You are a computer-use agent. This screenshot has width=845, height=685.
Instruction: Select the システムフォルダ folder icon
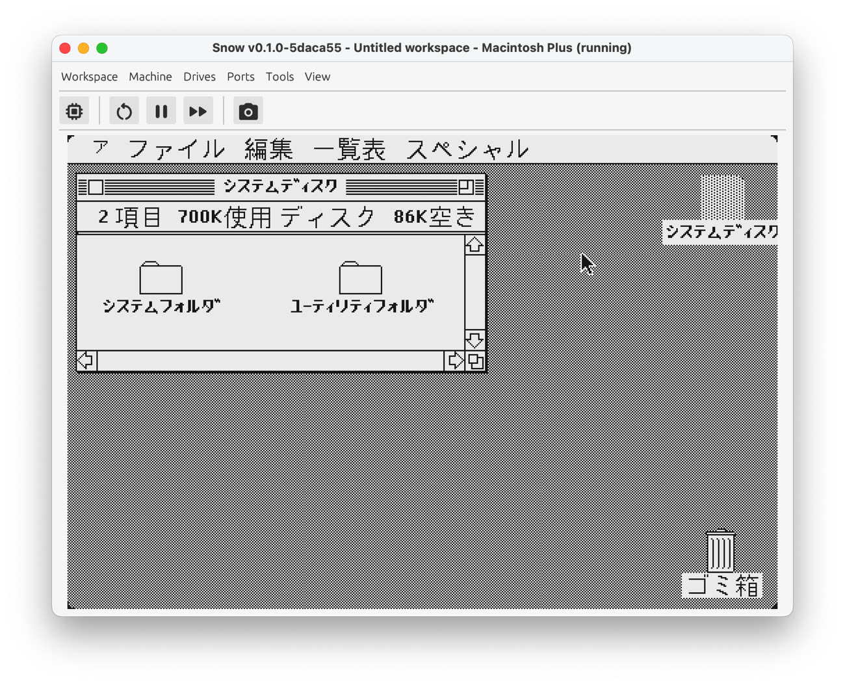pos(161,278)
